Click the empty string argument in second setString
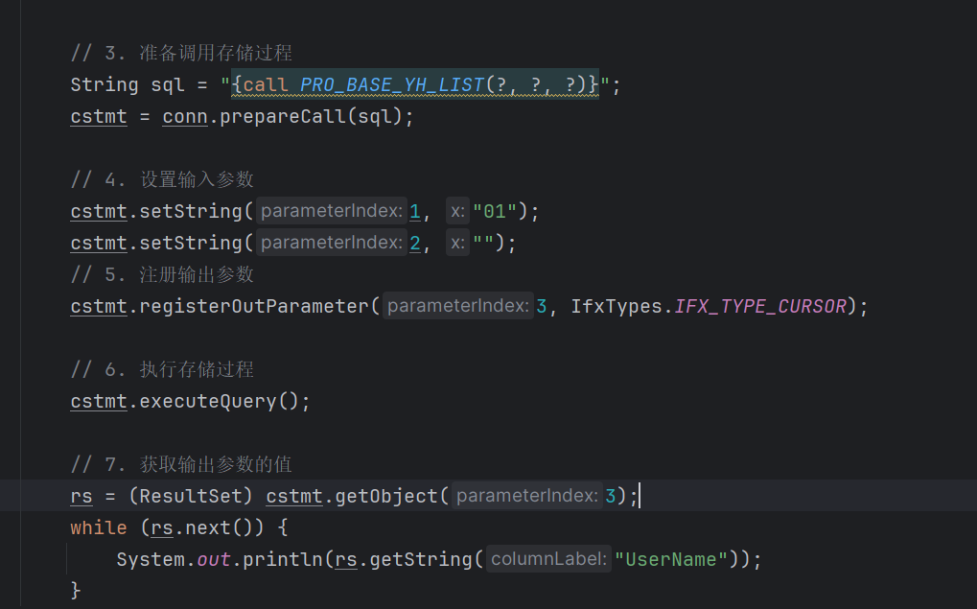 pyautogui.click(x=483, y=243)
